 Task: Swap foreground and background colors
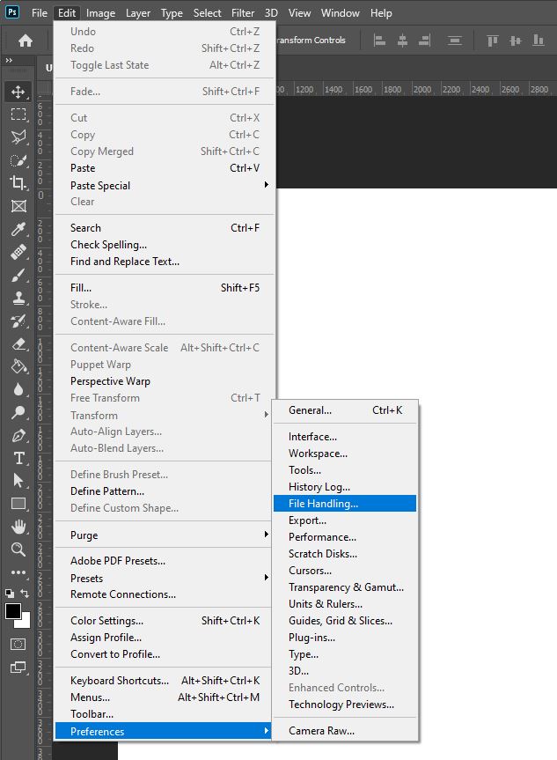click(x=25, y=594)
